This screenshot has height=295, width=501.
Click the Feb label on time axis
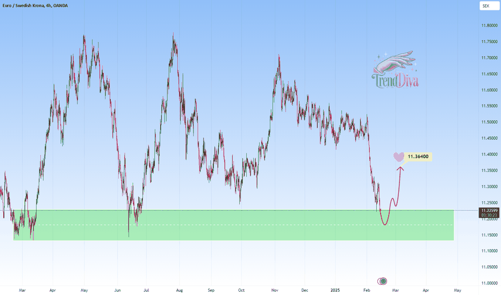pyautogui.click(x=367, y=290)
